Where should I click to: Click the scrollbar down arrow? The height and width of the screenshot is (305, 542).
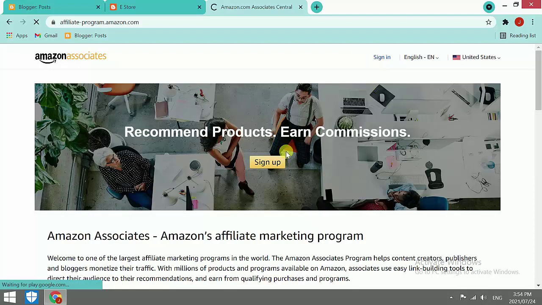click(x=539, y=286)
